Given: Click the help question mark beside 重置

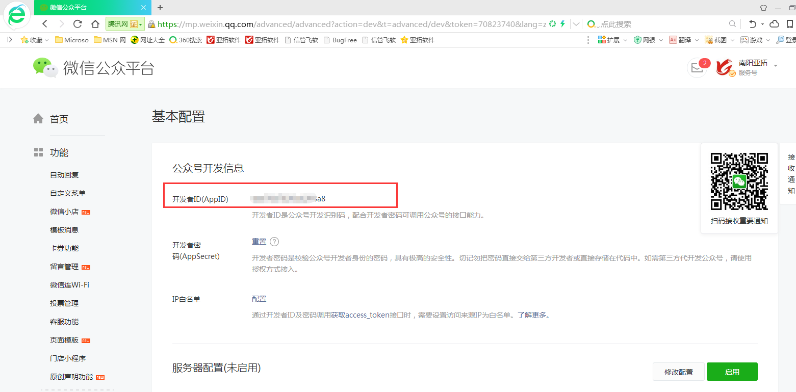Looking at the screenshot, I should pyautogui.click(x=274, y=242).
